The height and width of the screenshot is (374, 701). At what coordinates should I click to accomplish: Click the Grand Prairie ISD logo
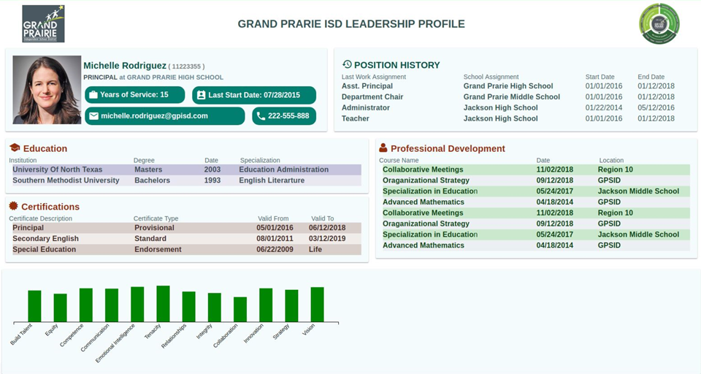[x=43, y=23]
